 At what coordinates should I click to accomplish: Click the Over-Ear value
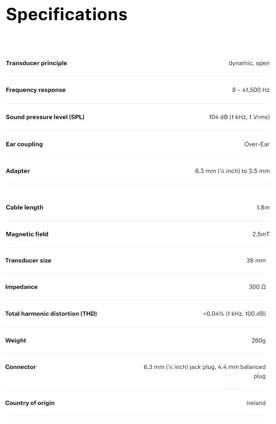257,144
